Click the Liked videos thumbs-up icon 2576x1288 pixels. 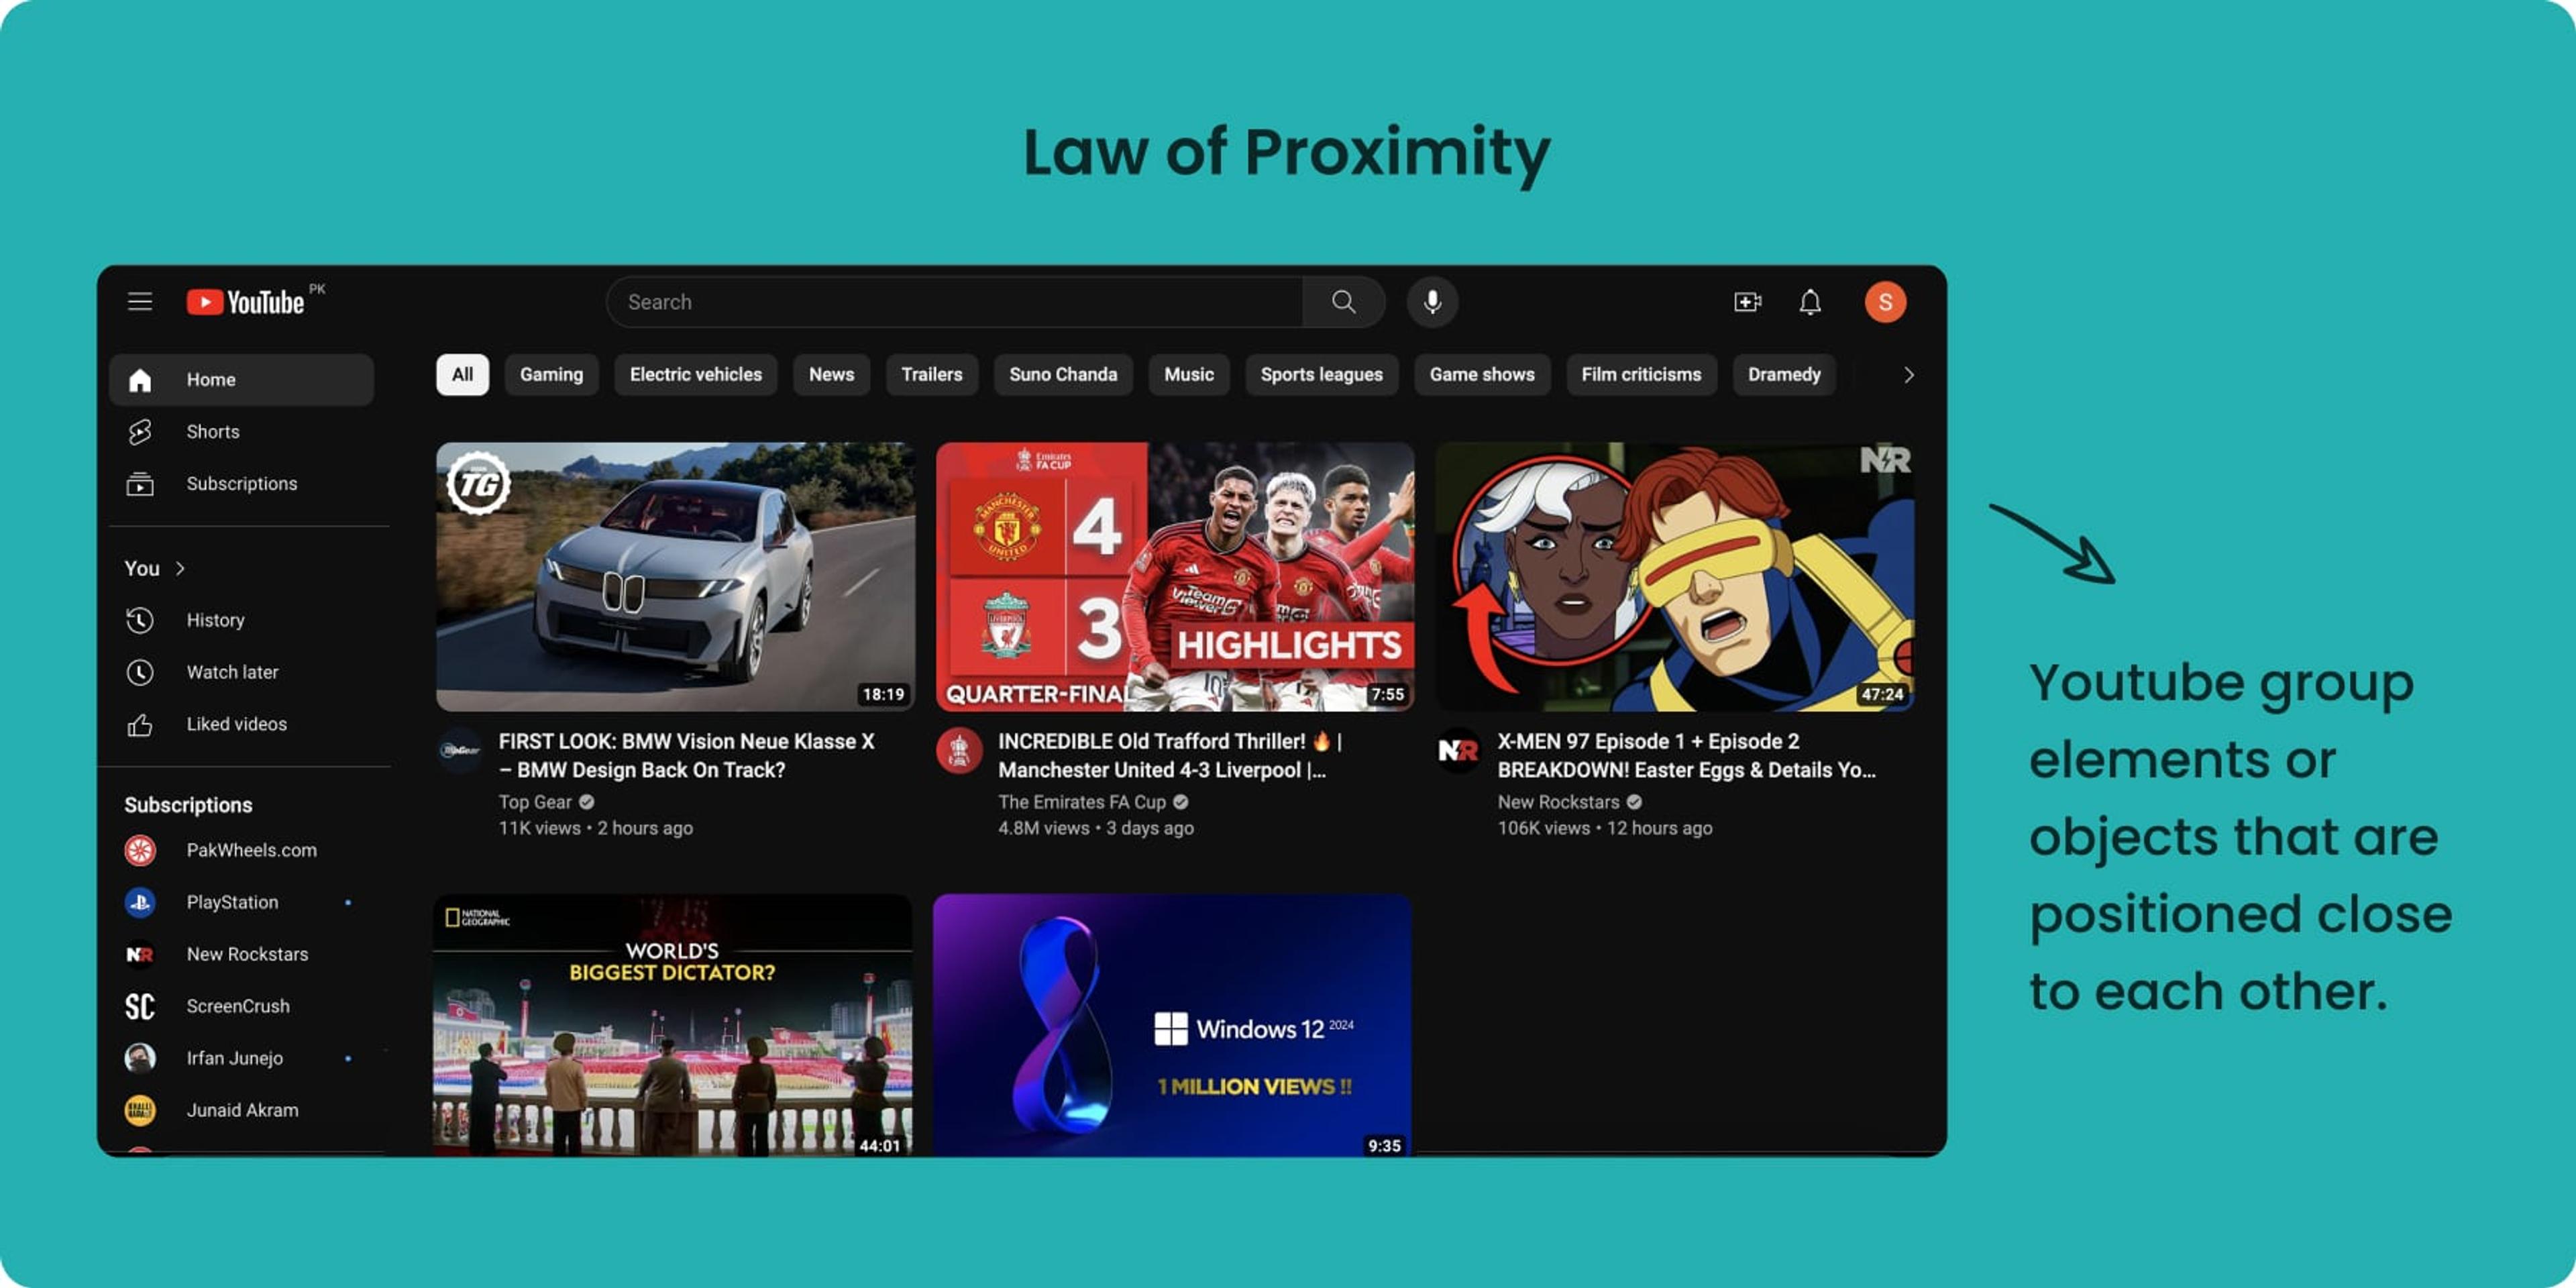[x=140, y=724]
